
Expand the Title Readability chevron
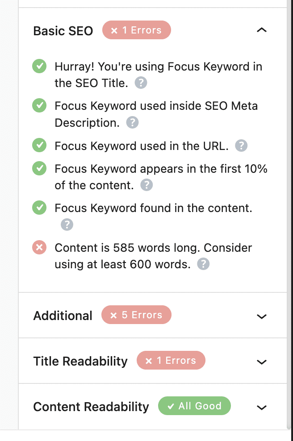pyautogui.click(x=262, y=362)
